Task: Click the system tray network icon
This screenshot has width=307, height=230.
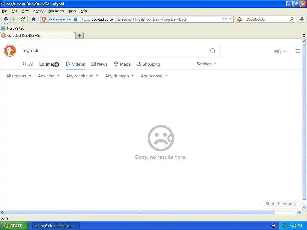Action: (285, 226)
